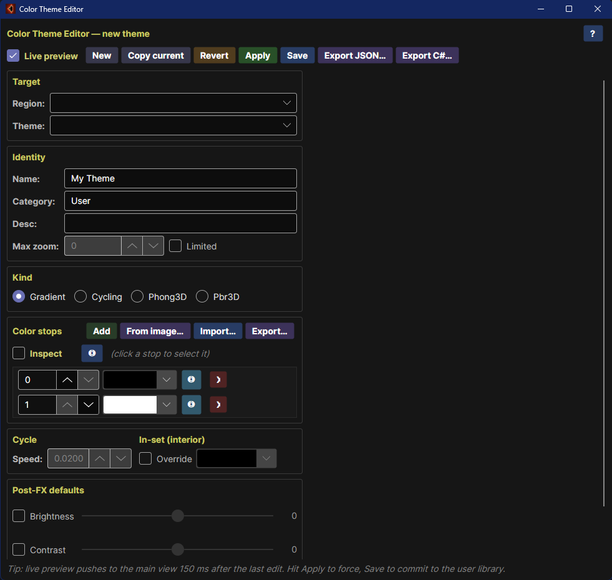Click the black color swatch of stop 0
612x580 pixels.
tap(130, 380)
